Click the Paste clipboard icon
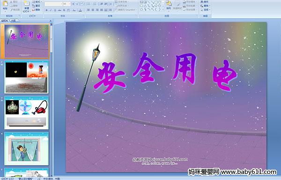The width and height of the screenshot is (281, 180). [x=5, y=5]
